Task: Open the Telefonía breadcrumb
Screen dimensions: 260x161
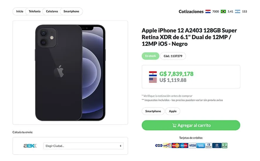Action: 34,11
